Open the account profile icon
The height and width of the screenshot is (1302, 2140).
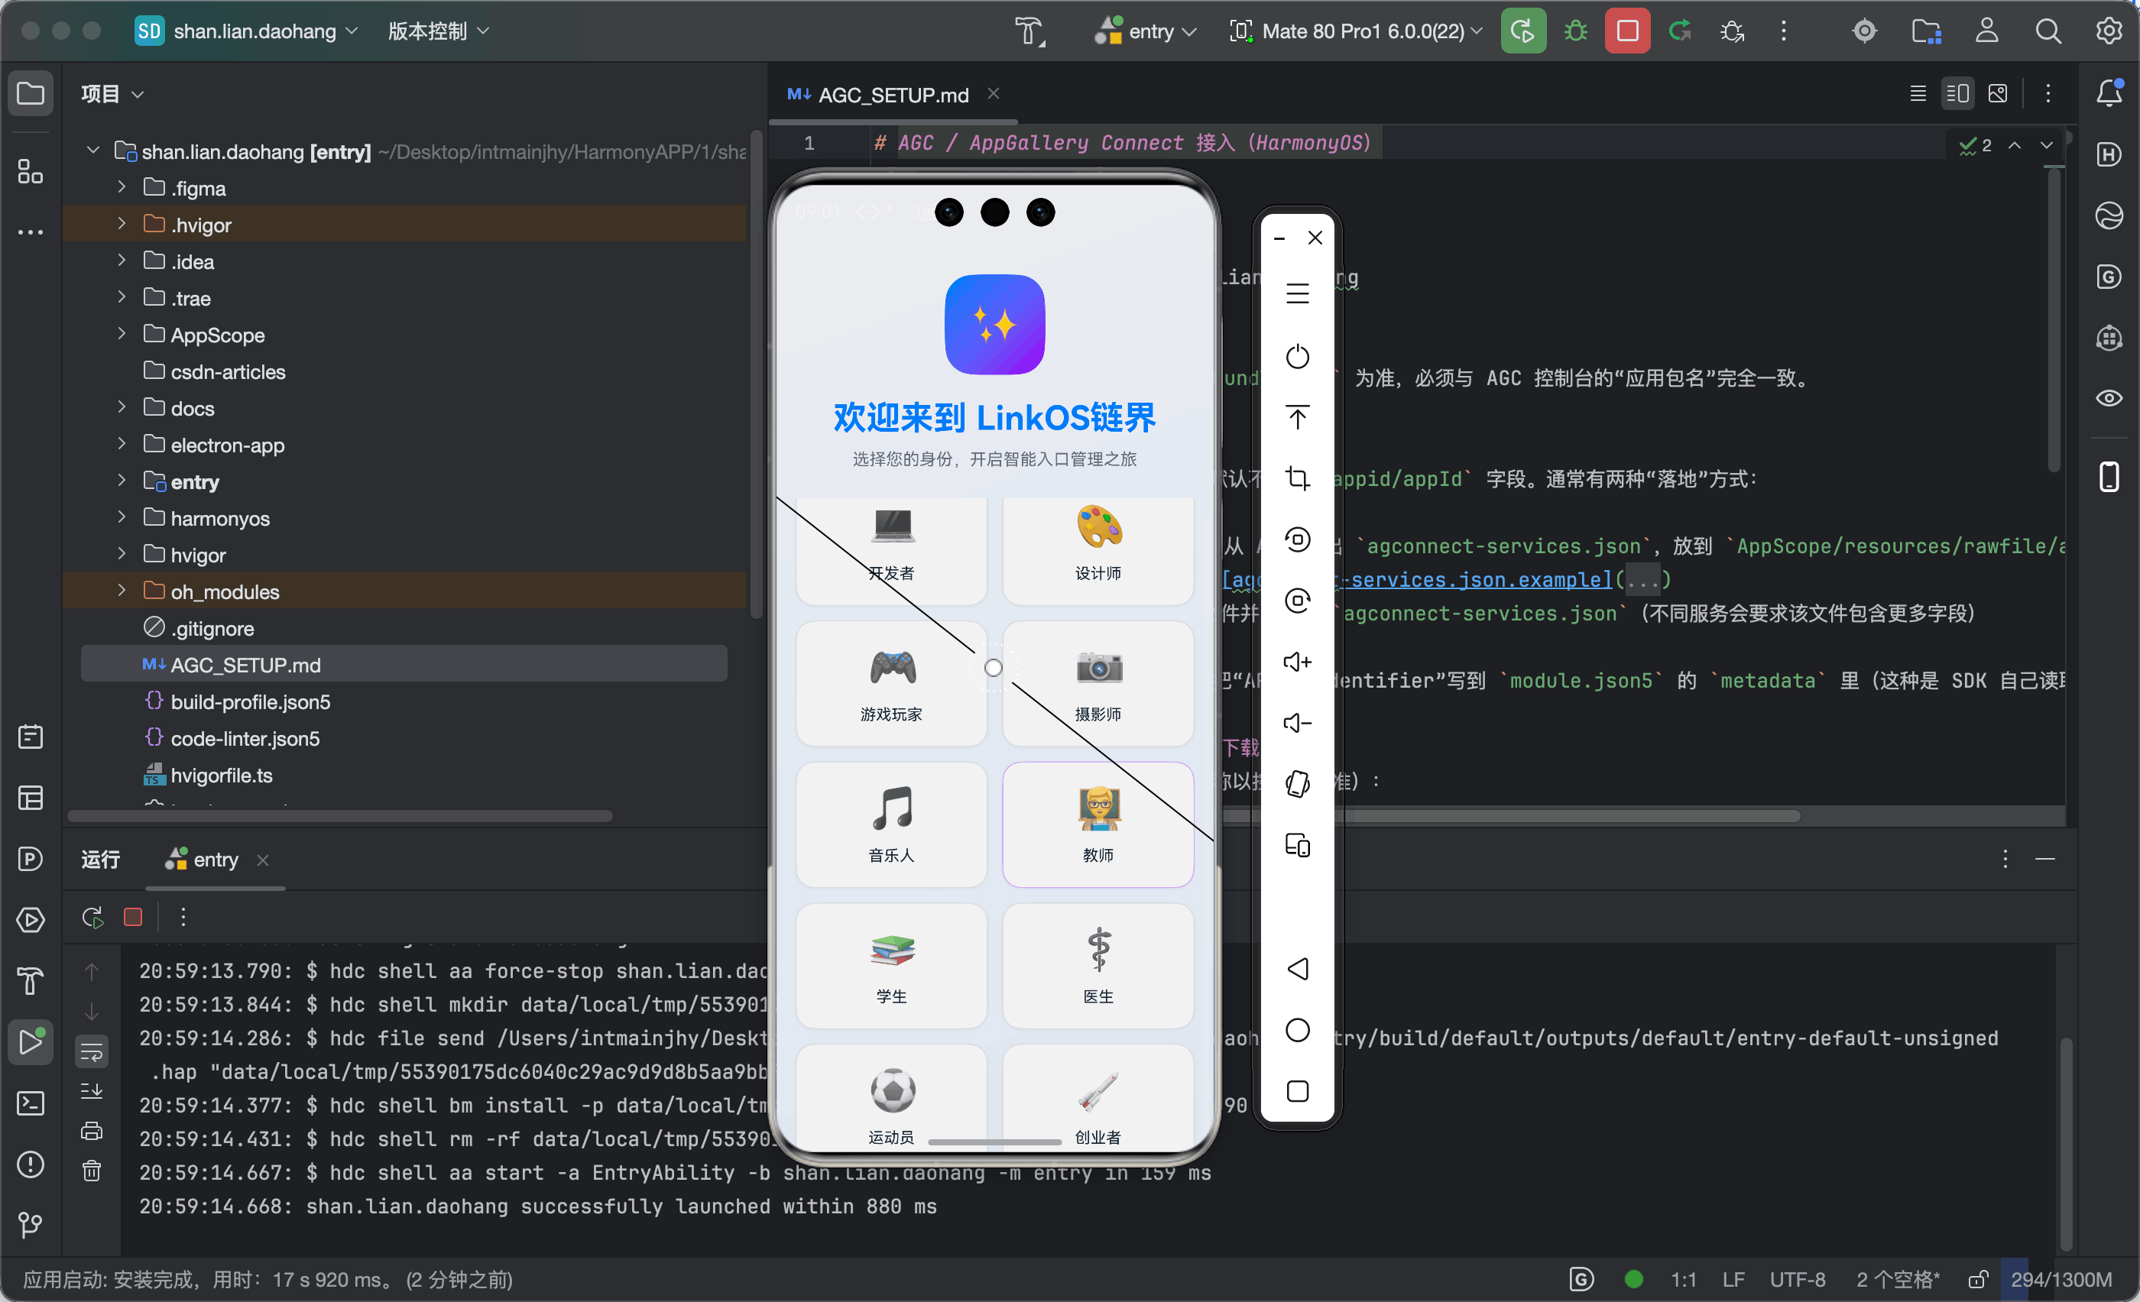[x=1986, y=31]
